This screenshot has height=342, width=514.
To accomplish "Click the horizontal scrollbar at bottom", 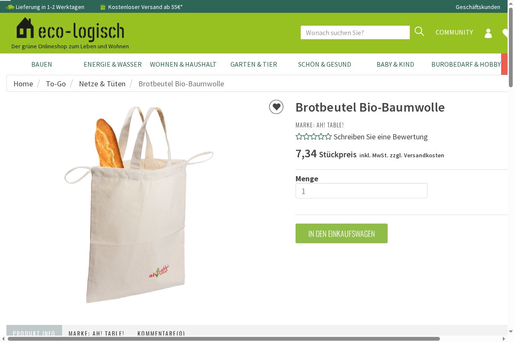I will point(224,339).
